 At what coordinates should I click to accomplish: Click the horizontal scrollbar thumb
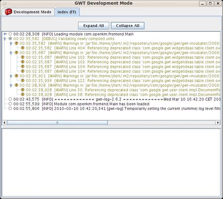coord(57,123)
